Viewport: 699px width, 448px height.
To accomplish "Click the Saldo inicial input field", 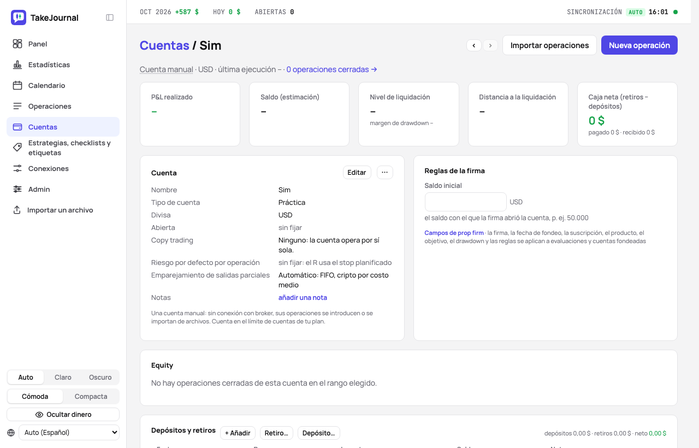I will coord(466,202).
